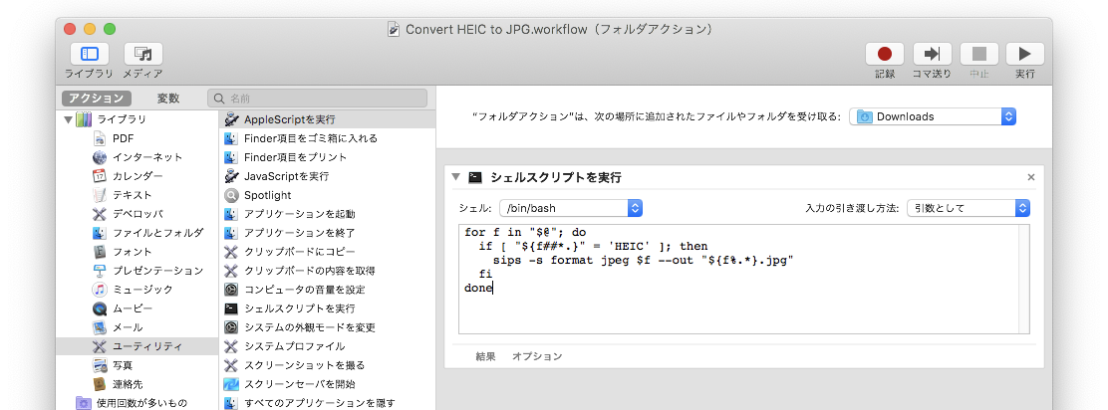Open the Downloads folder dropdown
1108x410 pixels.
point(932,116)
